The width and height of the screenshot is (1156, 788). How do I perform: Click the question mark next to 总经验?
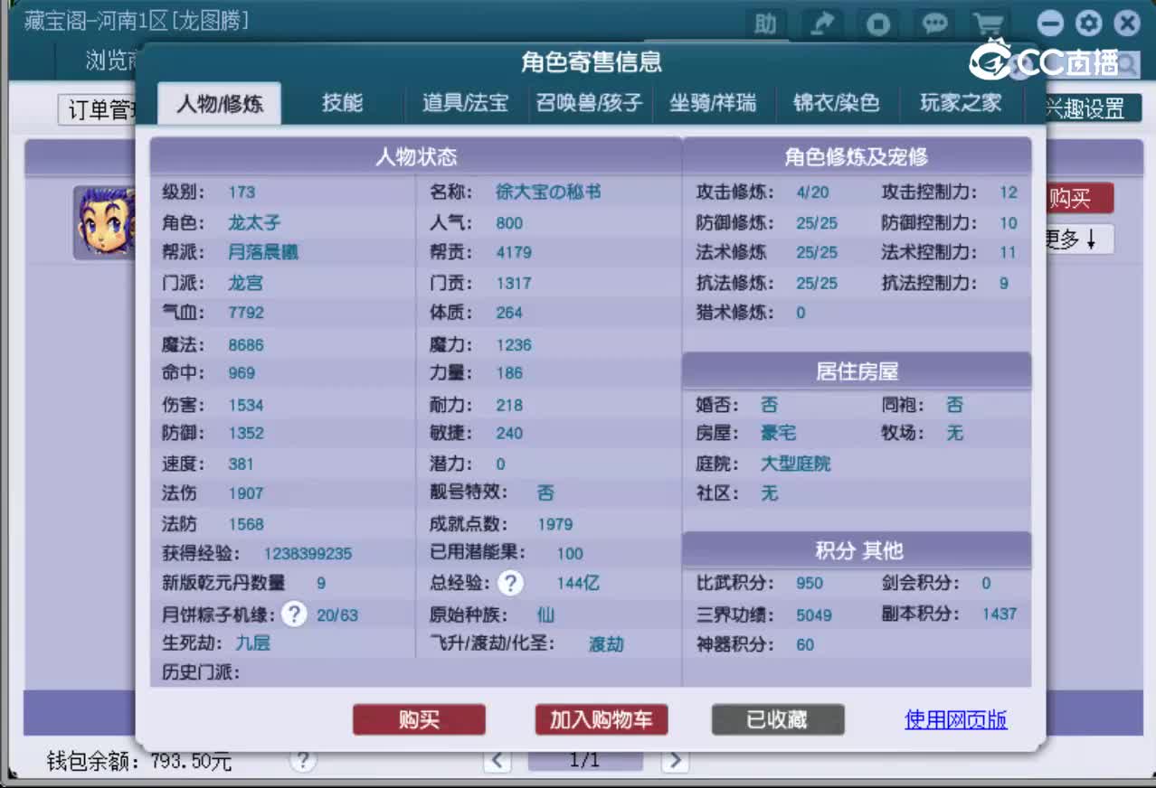coord(510,584)
